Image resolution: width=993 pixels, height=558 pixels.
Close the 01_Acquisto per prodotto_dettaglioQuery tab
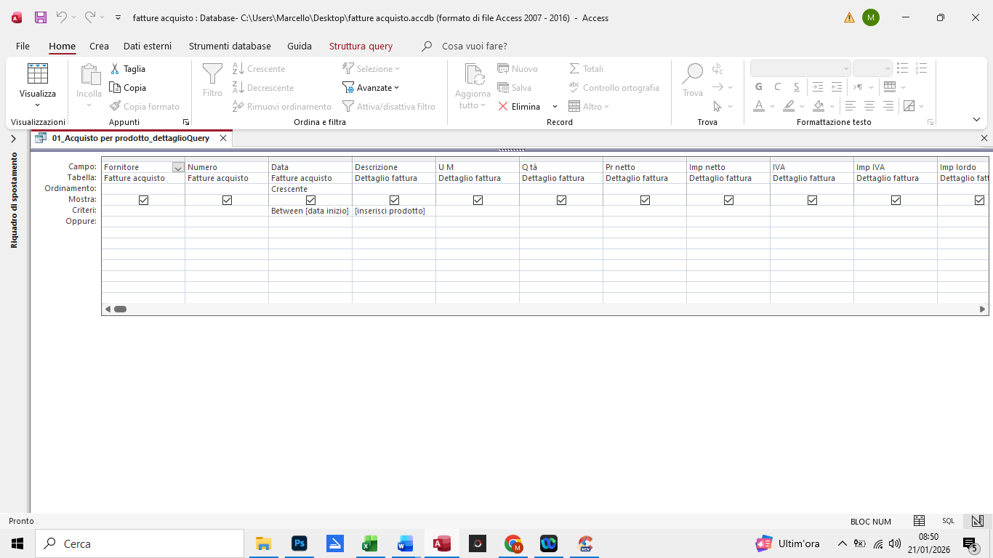click(223, 138)
